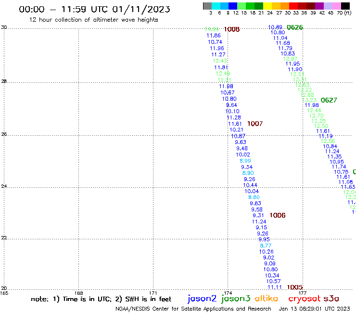Click the green value 12.70
Image resolution: width=356 pixels, height=313 pixels.
tap(317, 116)
